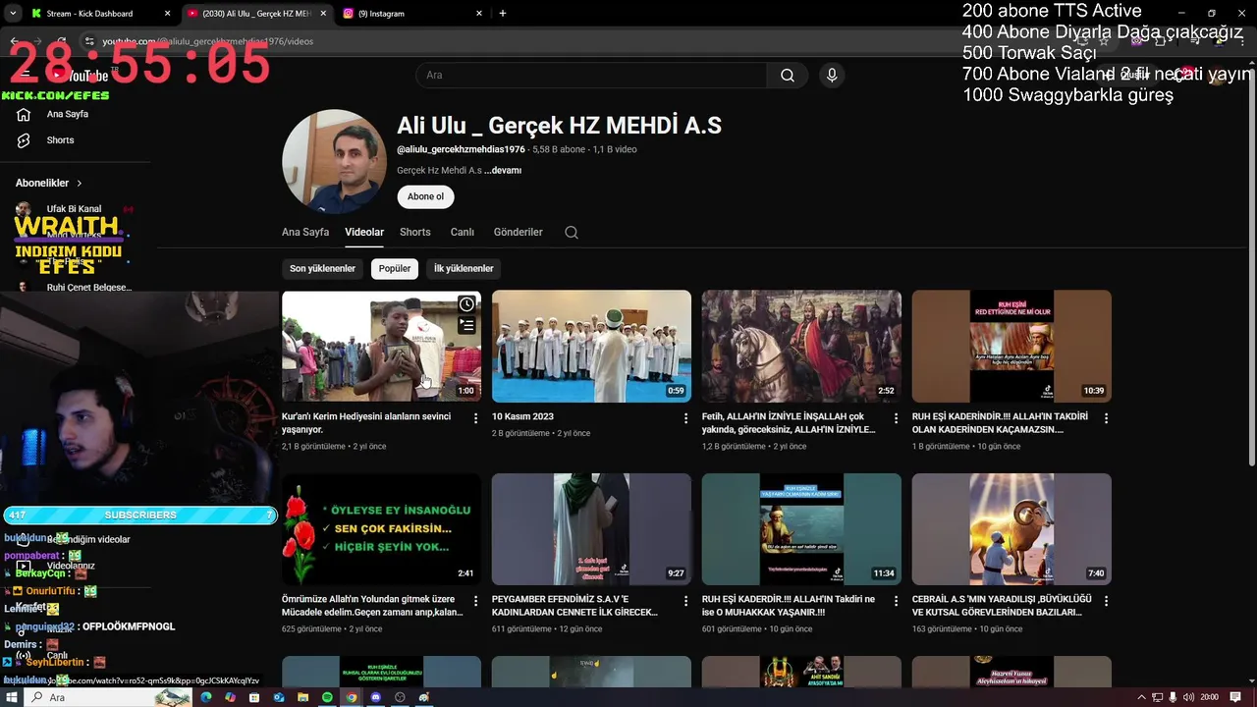Open Windows Start menu

12,697
